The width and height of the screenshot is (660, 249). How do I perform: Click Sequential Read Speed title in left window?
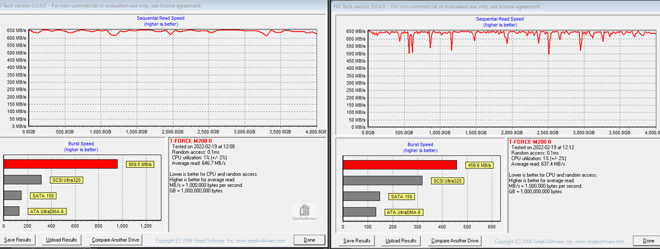click(x=160, y=18)
